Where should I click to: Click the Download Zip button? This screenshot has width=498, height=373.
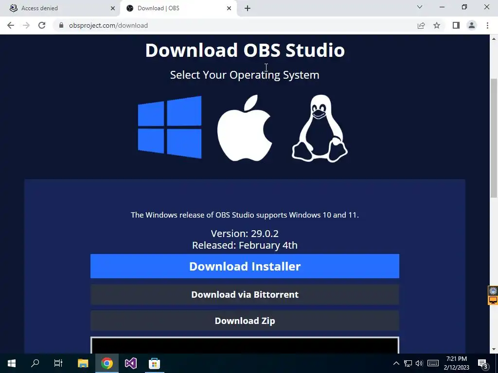tap(245, 321)
